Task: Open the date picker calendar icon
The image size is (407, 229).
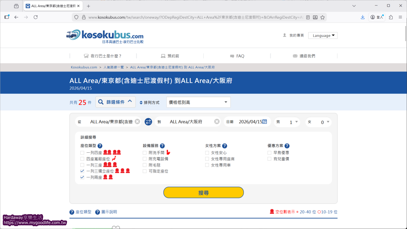Action: point(265,122)
